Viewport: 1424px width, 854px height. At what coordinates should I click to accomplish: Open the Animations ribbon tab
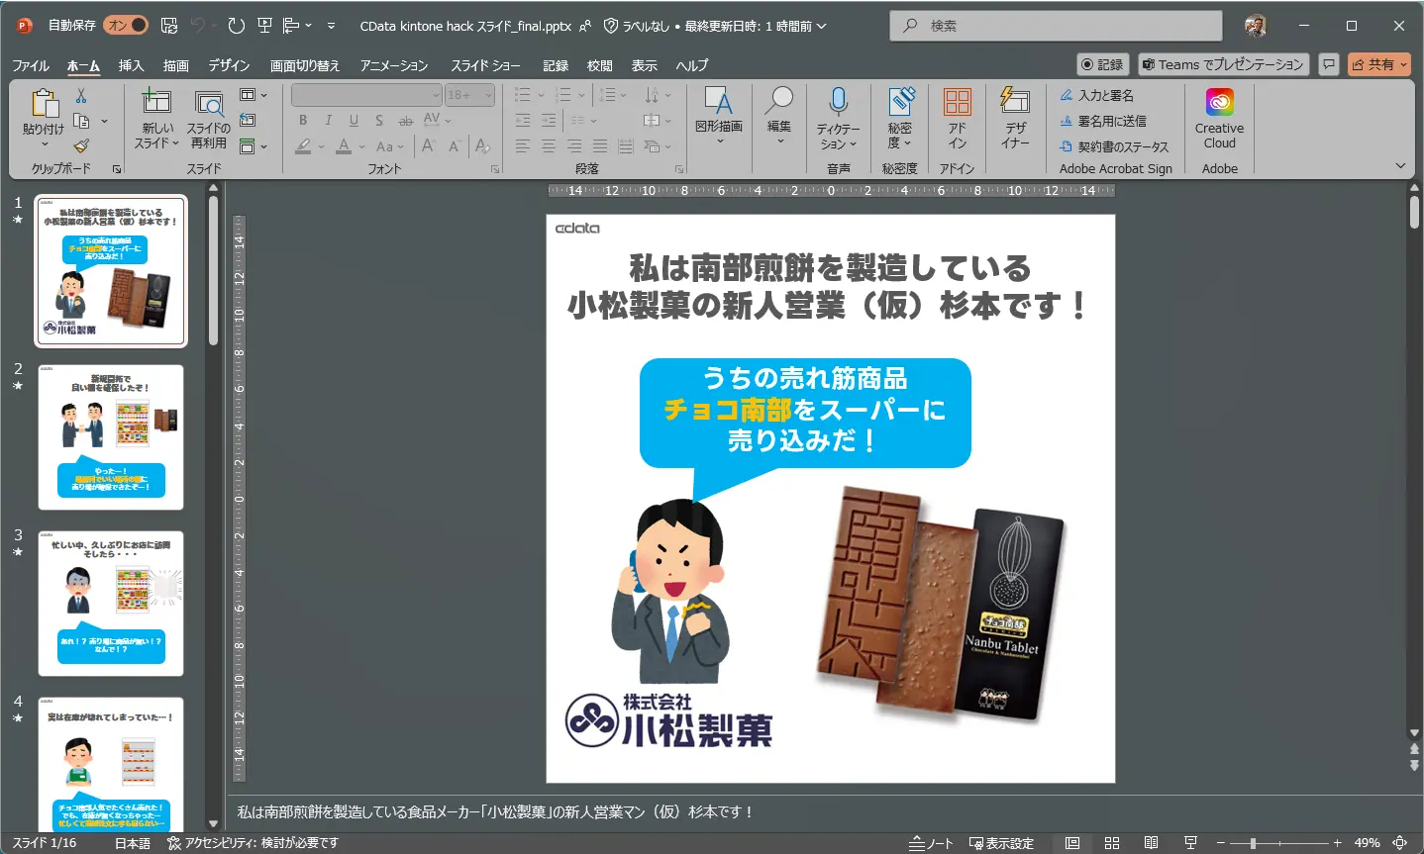click(x=394, y=65)
